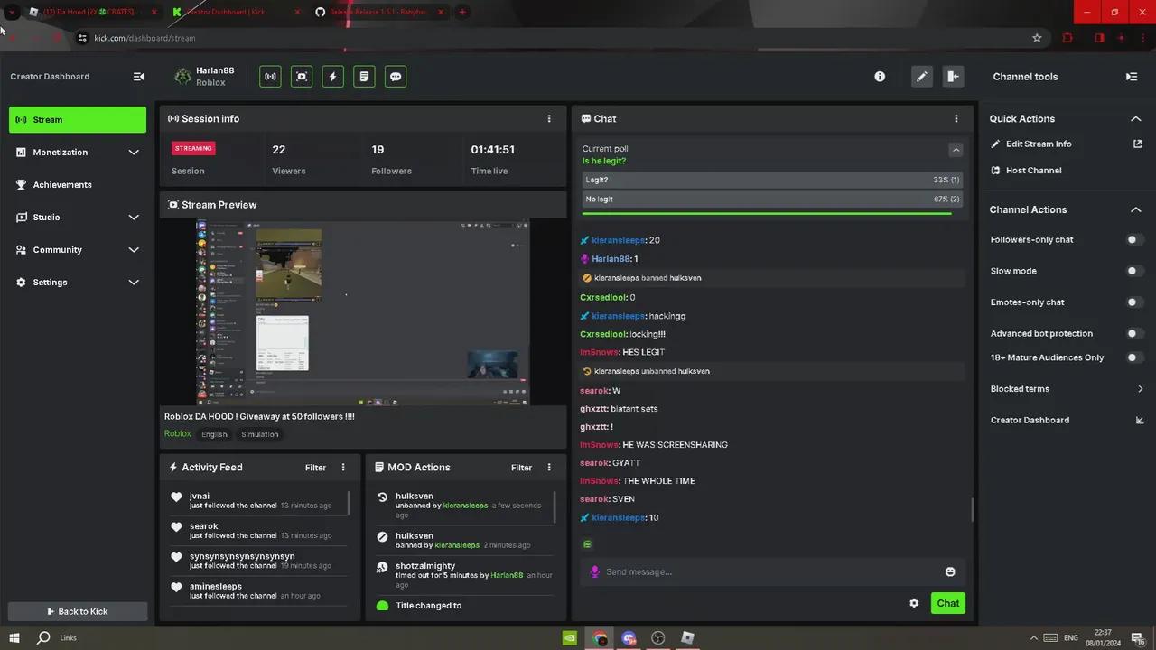
Task: Collapse the Current poll panel
Action: click(x=956, y=150)
